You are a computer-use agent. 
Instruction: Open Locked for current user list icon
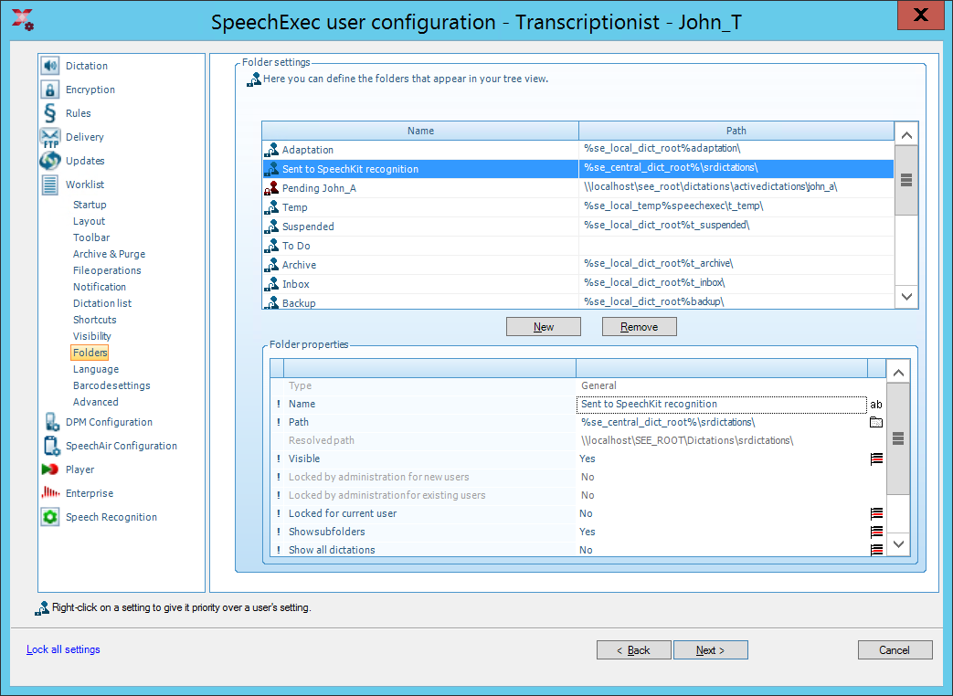click(x=876, y=513)
